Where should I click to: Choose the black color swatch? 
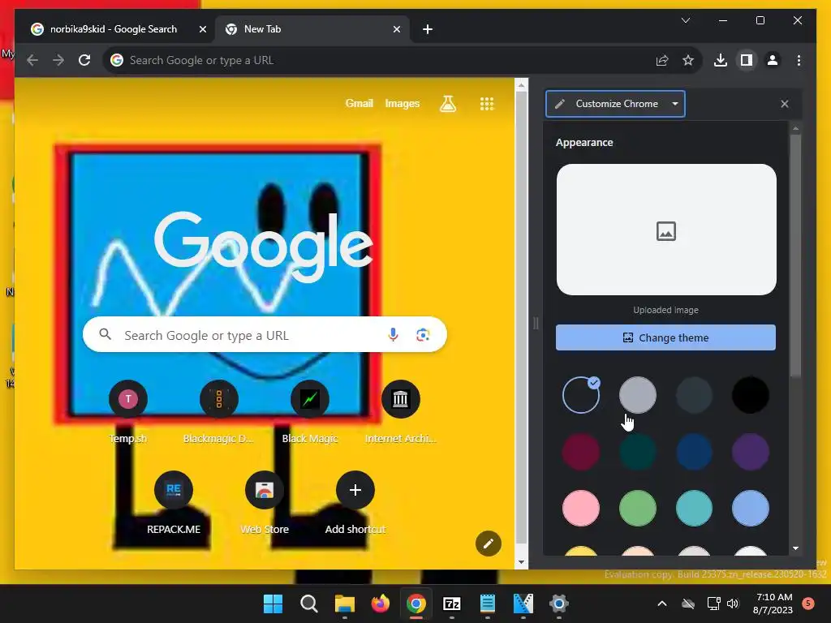click(x=751, y=395)
